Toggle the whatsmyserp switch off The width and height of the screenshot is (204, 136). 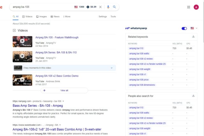coord(184,28)
